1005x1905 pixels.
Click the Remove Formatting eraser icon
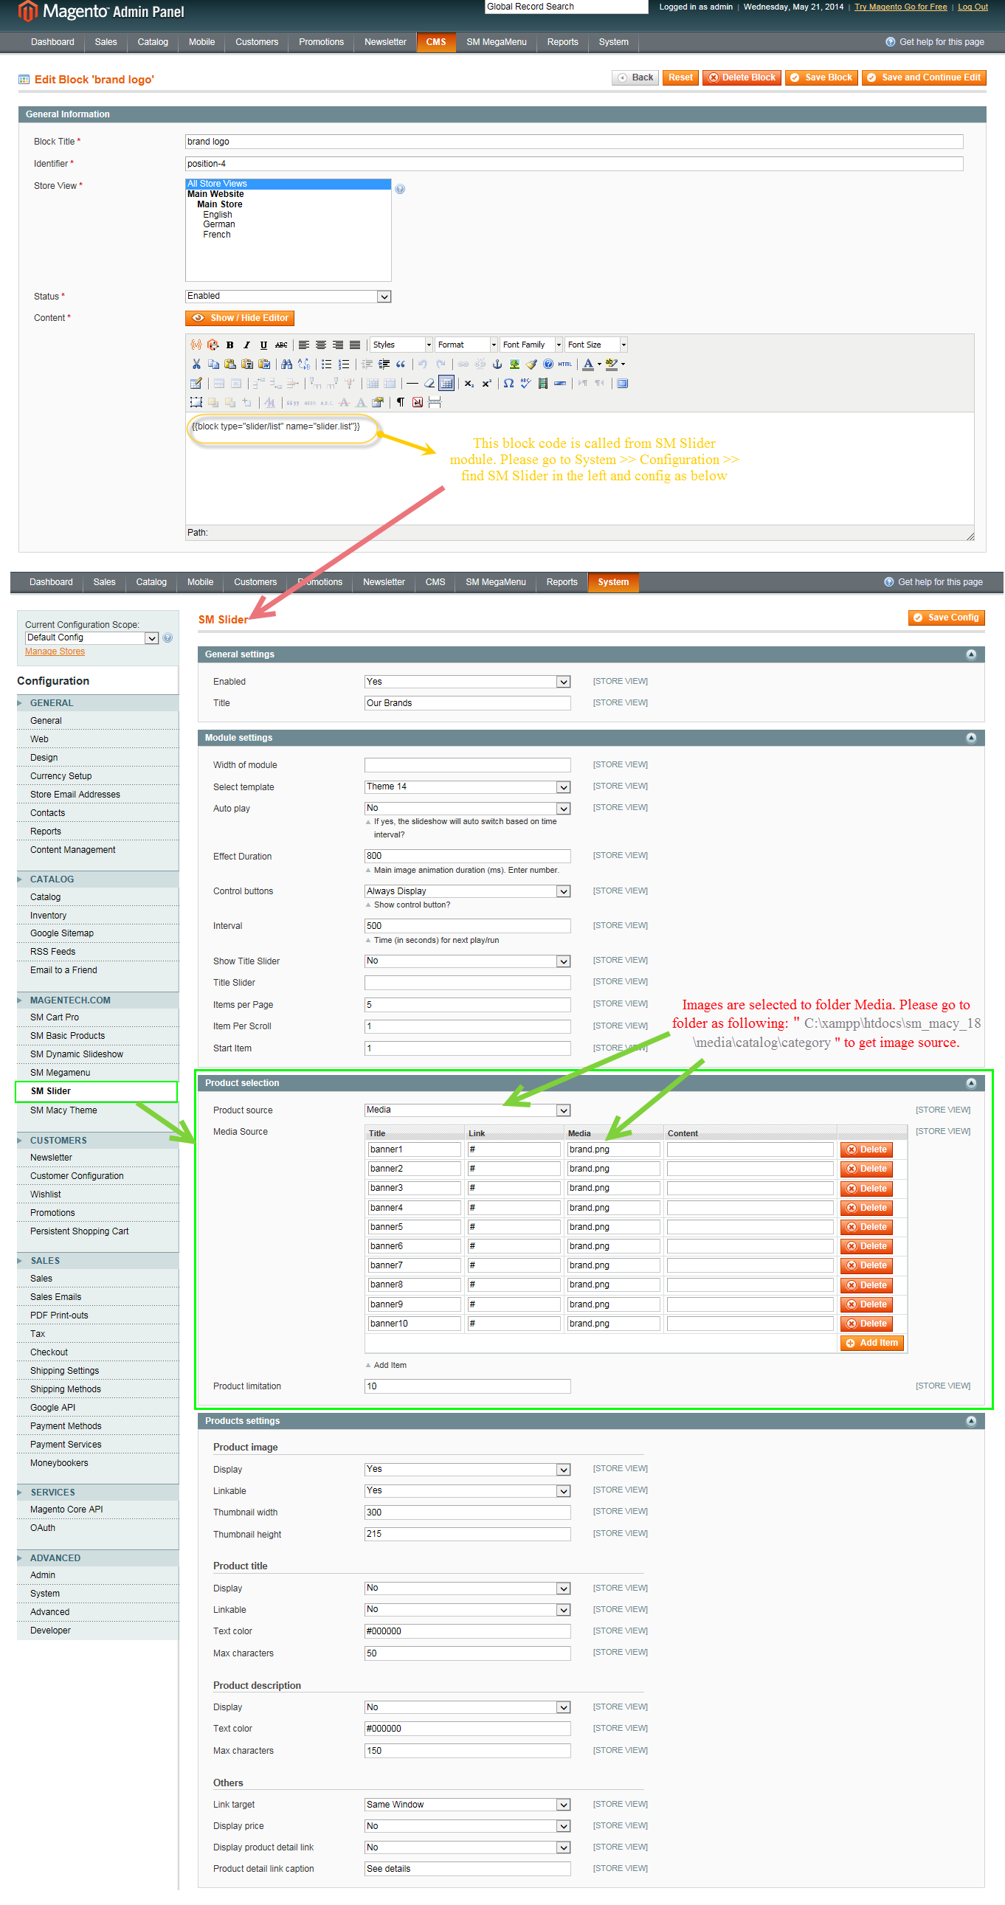(x=429, y=384)
